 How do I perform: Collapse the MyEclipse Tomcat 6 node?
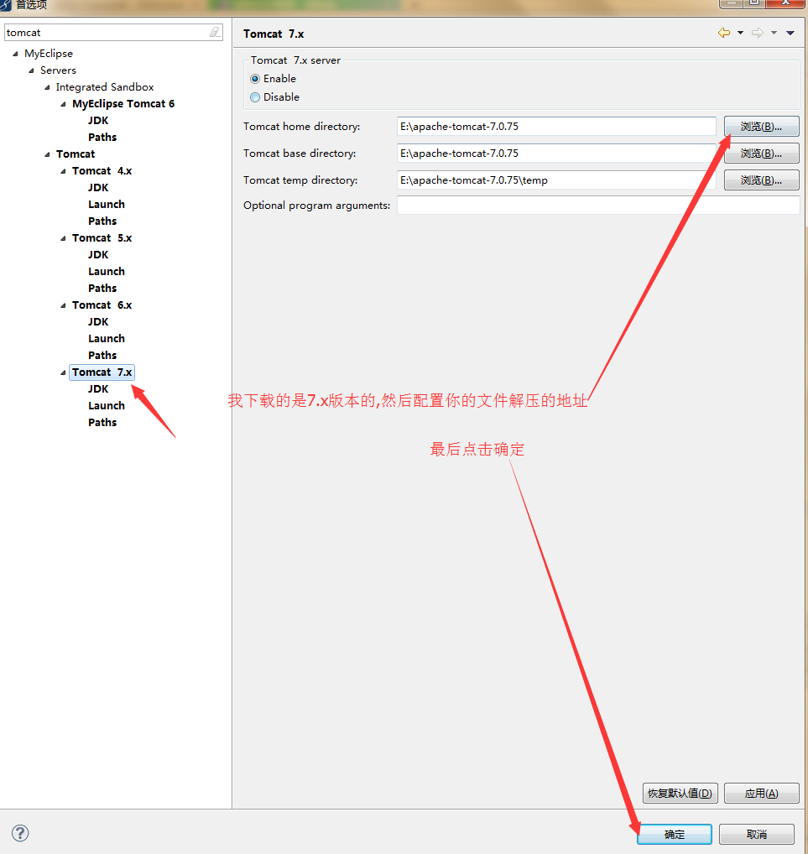(x=63, y=104)
